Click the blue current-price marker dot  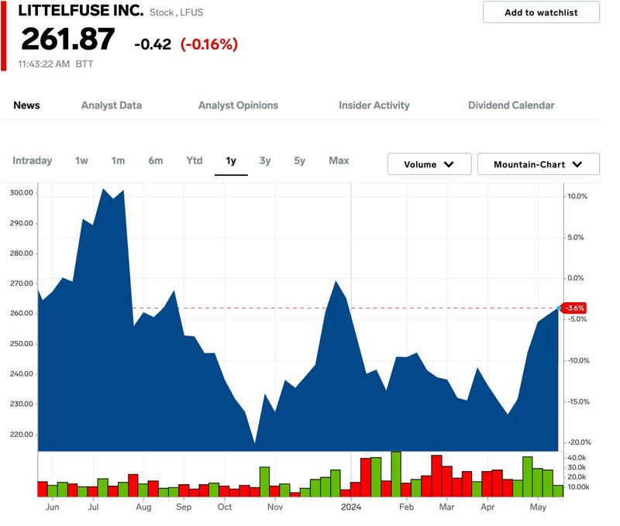560,308
